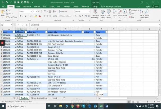Activate the Format Painter brush
This screenshot has width=161, height=109.
pos(7,17)
